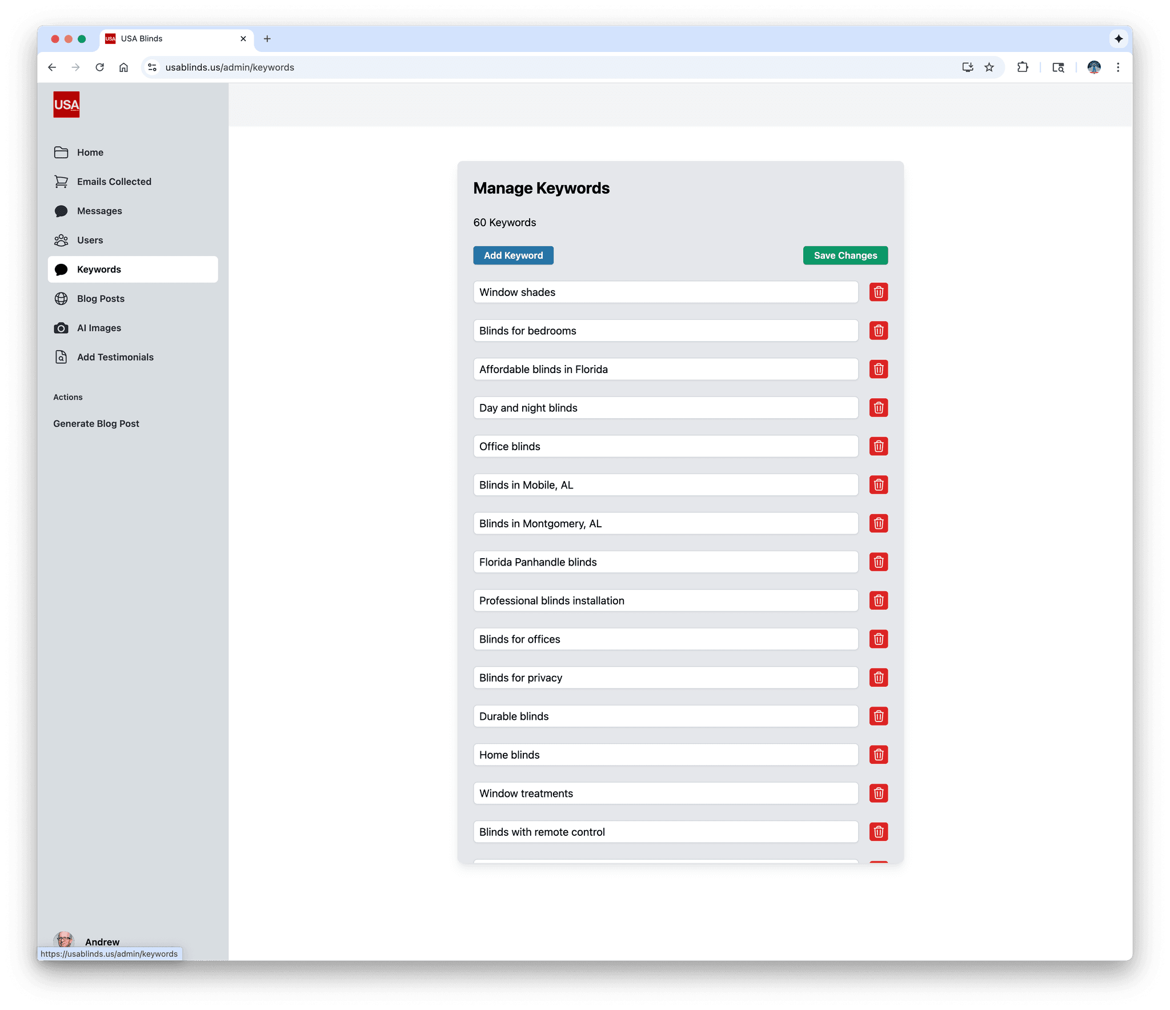Screen dimensions: 1170x1010
Task: Click the Add Keyword button
Action: (513, 255)
